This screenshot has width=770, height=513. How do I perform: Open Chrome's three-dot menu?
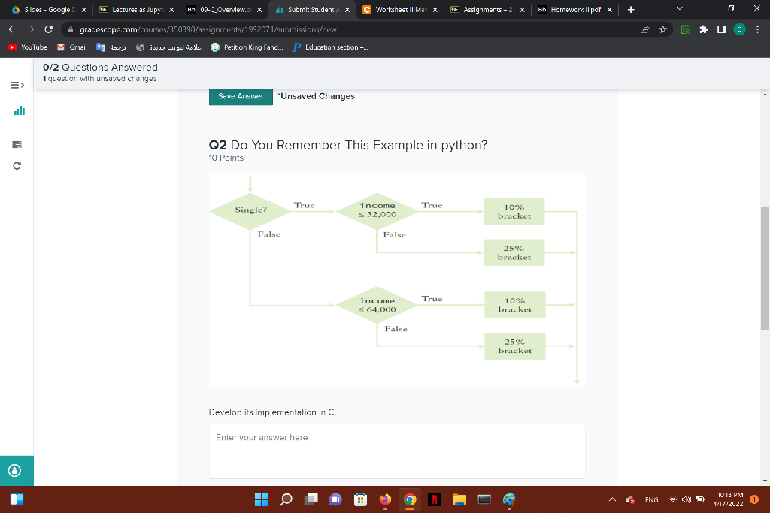757,29
